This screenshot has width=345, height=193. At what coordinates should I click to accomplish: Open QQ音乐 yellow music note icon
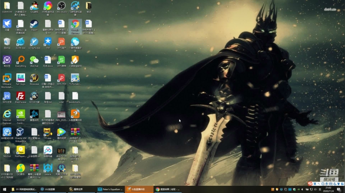click(21, 170)
